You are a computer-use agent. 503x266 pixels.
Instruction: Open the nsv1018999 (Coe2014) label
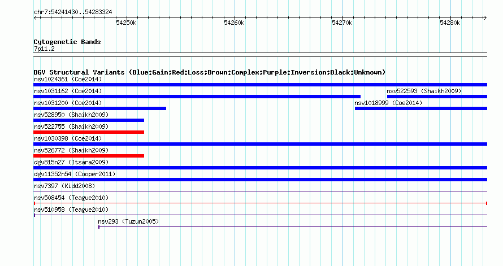[388, 103]
